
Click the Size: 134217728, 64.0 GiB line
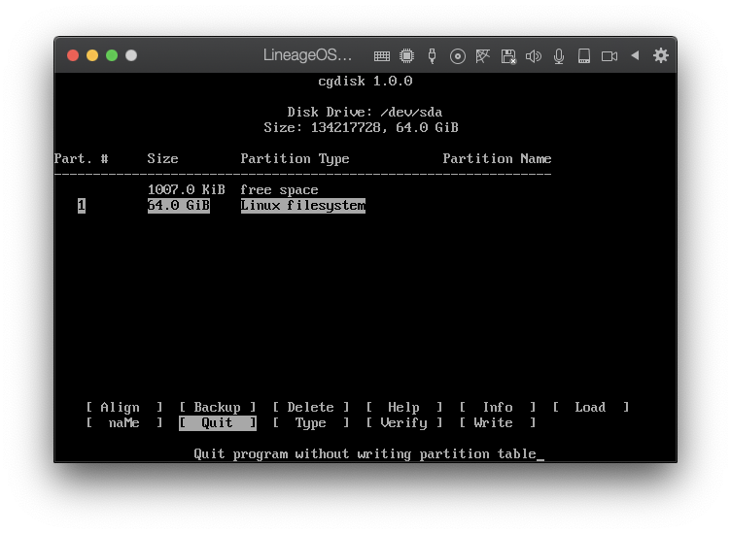tap(362, 127)
